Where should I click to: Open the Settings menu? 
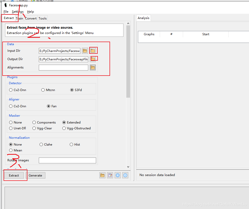18,12
